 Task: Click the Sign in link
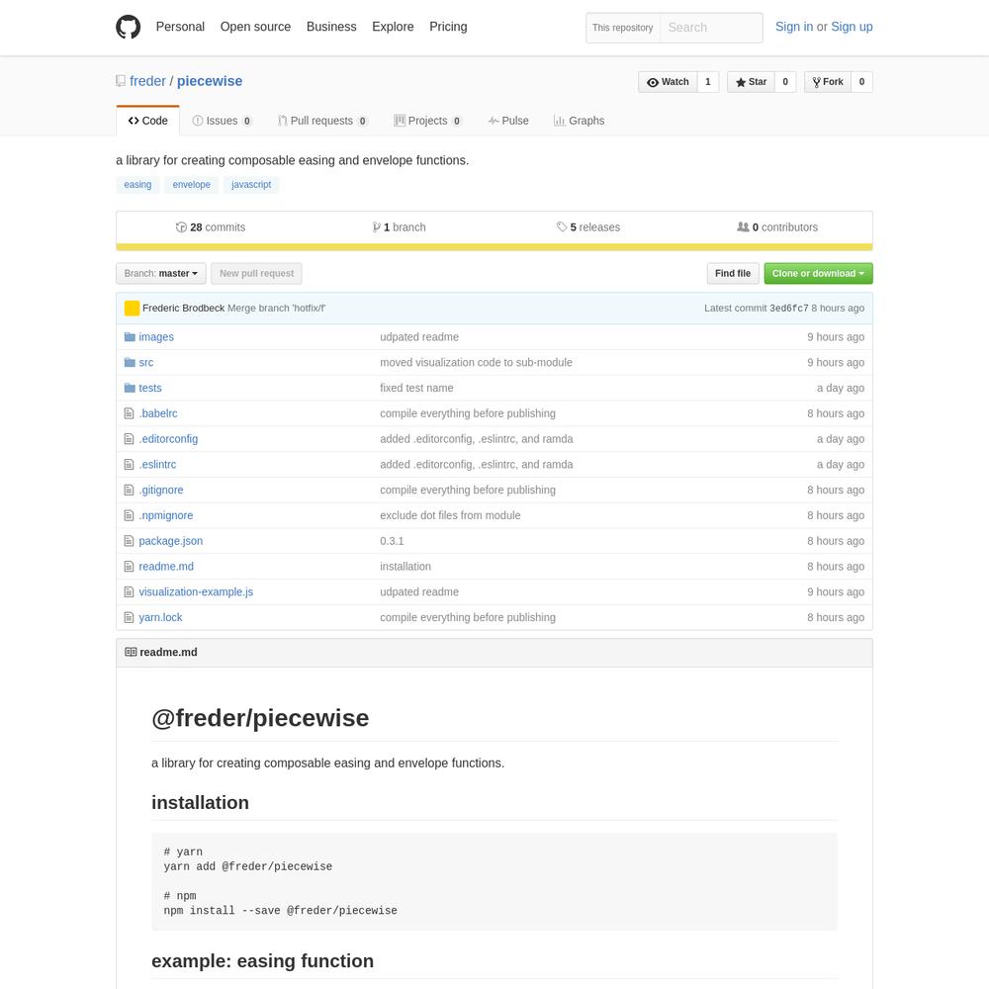coord(793,27)
